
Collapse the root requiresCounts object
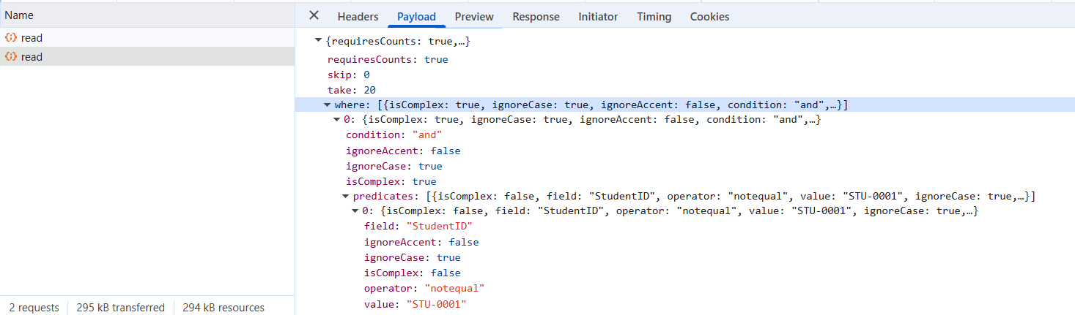click(318, 42)
